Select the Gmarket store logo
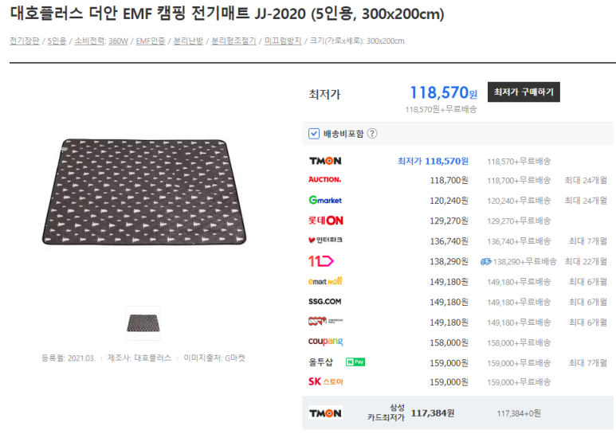Image resolution: width=616 pixels, height=434 pixels. pyautogui.click(x=325, y=200)
